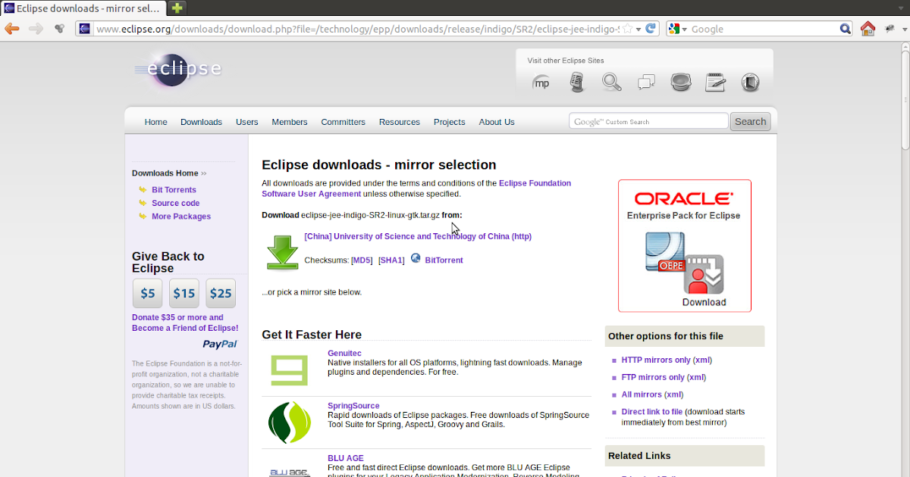
Task: Open the Eclipse Foundation Software User Agreement link
Action: click(416, 189)
